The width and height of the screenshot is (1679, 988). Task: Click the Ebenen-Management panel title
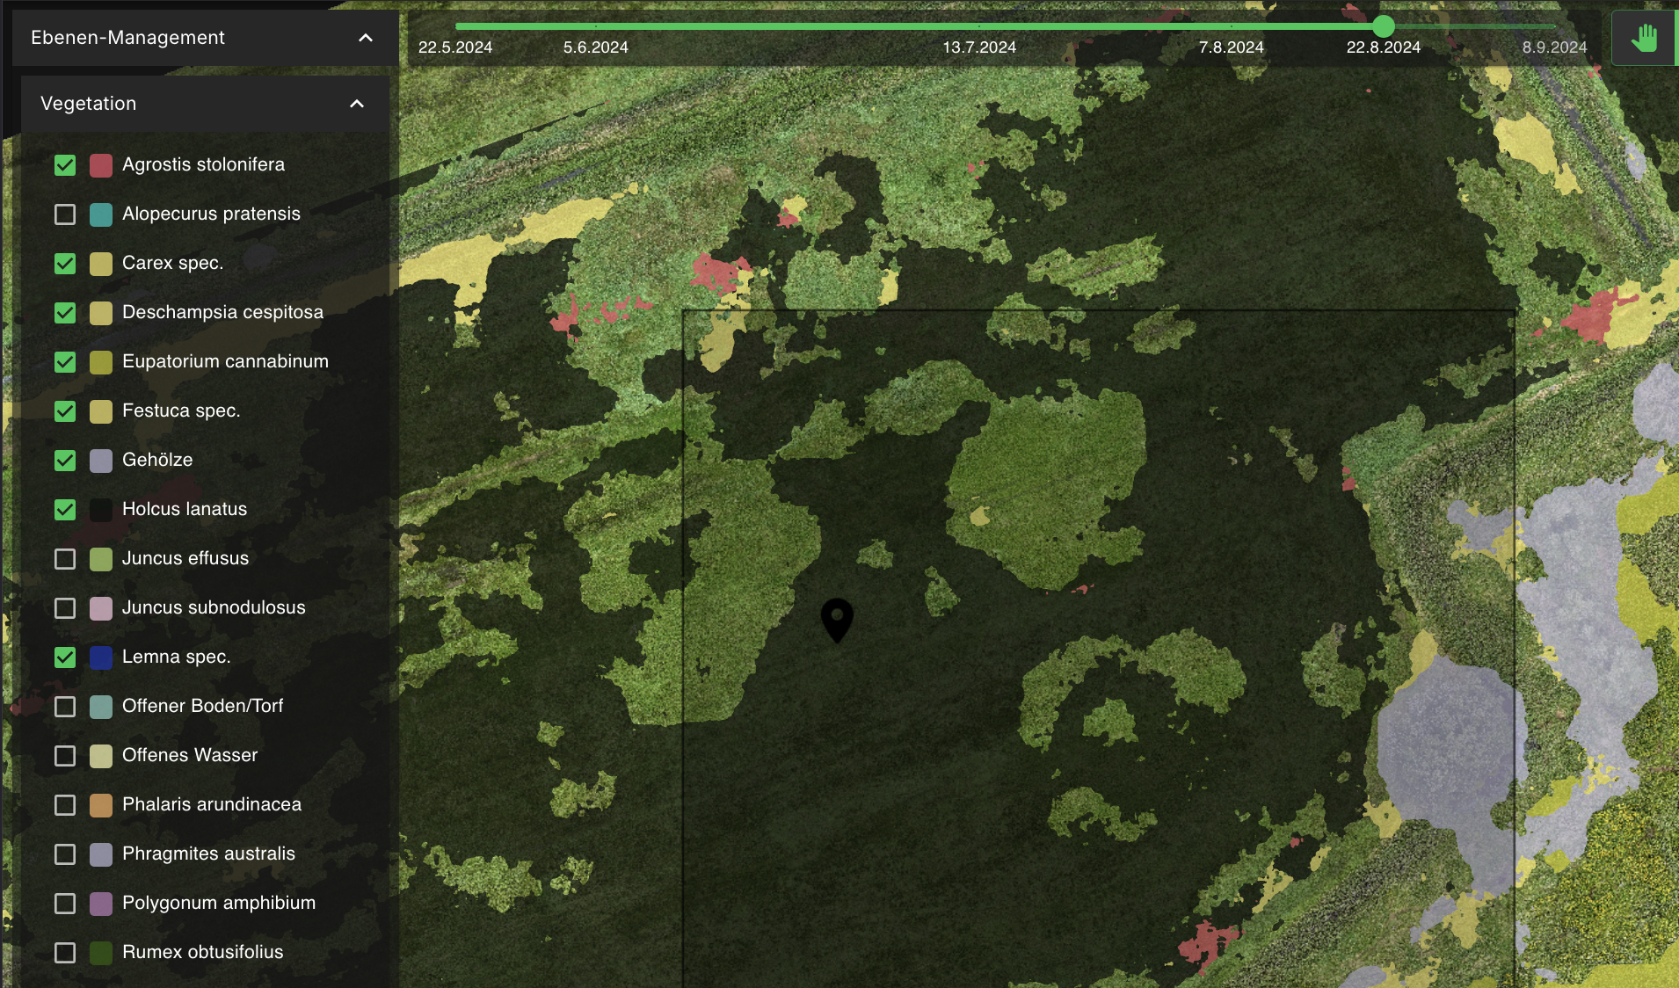point(128,38)
